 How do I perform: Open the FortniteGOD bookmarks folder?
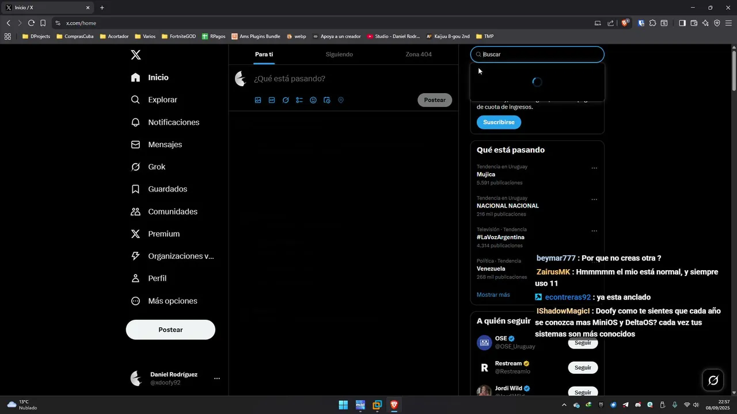(178, 36)
